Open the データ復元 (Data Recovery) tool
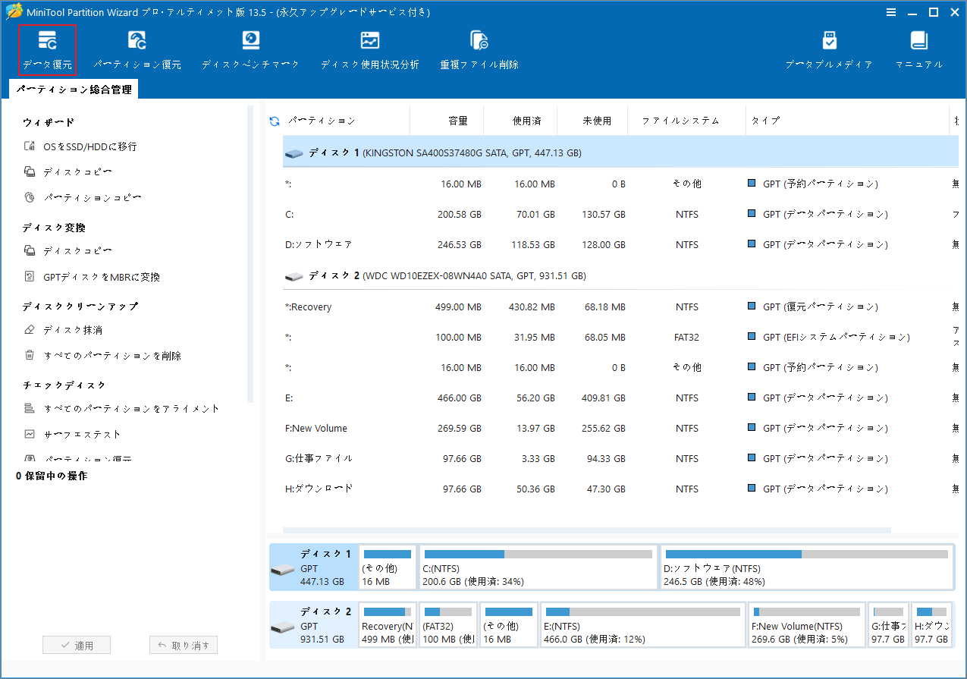Screen dimensions: 967x679 tap(47, 49)
